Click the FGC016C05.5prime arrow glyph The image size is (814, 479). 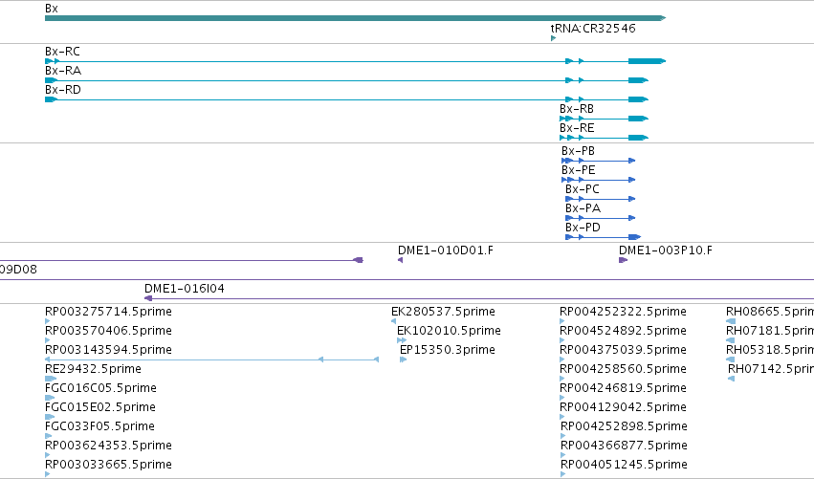50,398
